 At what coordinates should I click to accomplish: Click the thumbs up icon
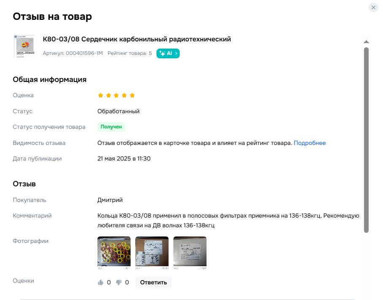pyautogui.click(x=100, y=283)
